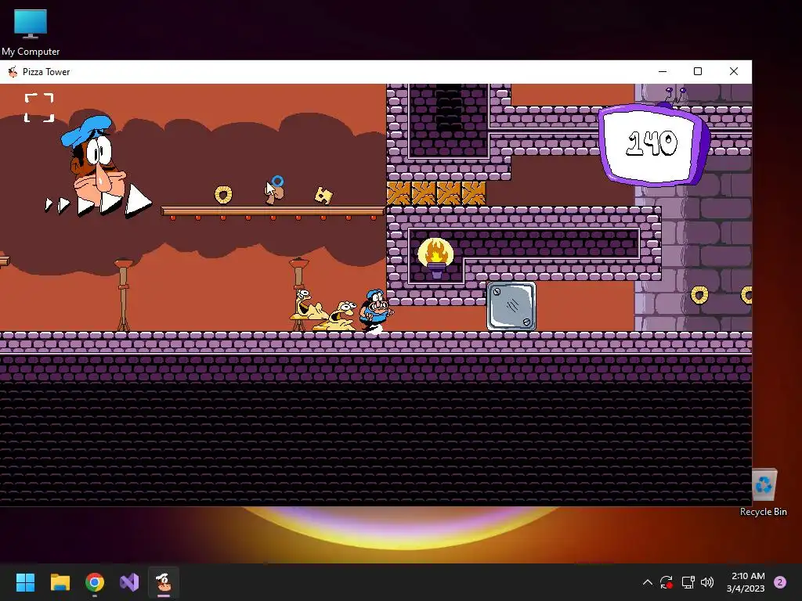
Task: Click the metal block on the floor
Action: point(511,306)
